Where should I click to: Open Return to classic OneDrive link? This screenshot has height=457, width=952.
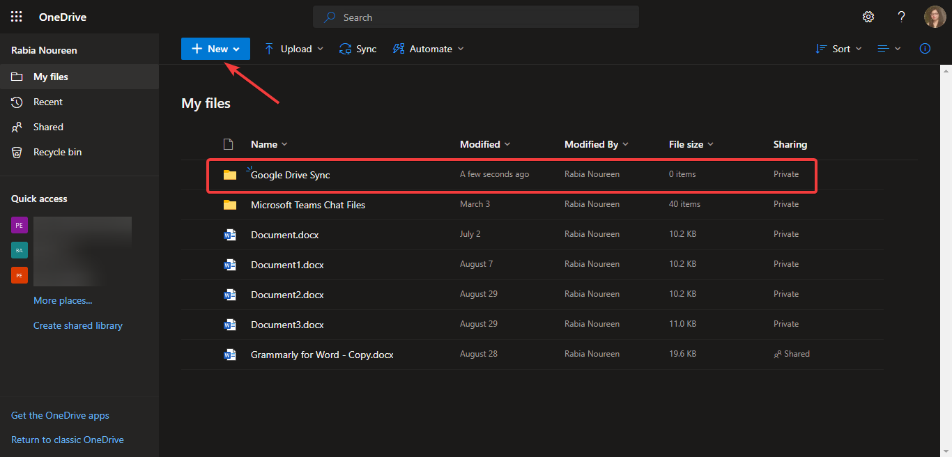click(x=68, y=439)
